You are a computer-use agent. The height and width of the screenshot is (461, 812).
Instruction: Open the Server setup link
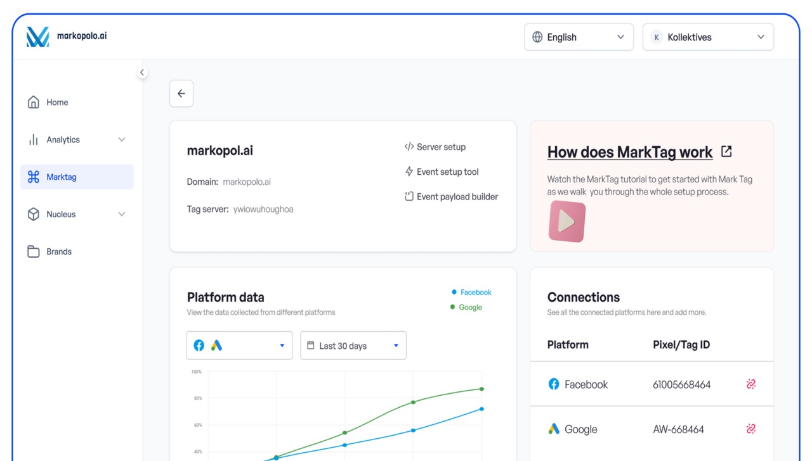tap(435, 147)
